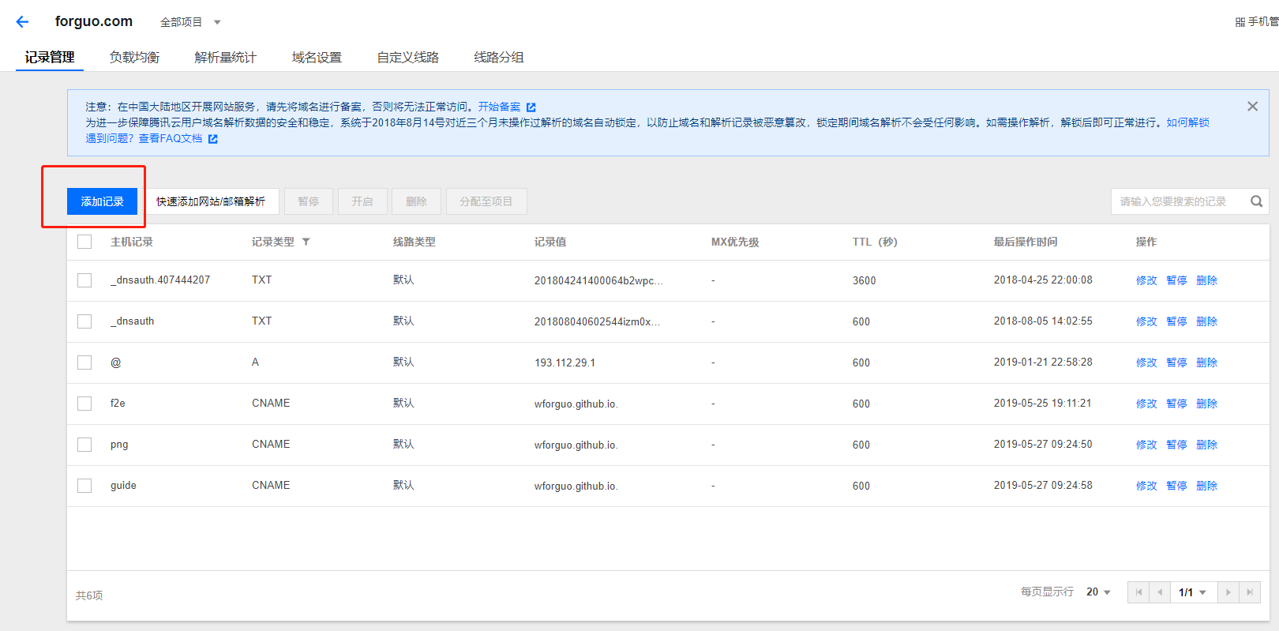The height and width of the screenshot is (631, 1279).
Task: Click the record value 193.112.29.1
Action: coord(564,362)
